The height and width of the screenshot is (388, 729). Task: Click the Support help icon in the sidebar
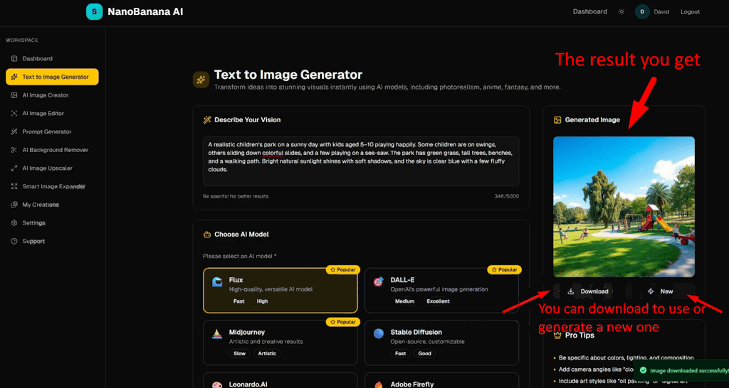[x=14, y=242]
